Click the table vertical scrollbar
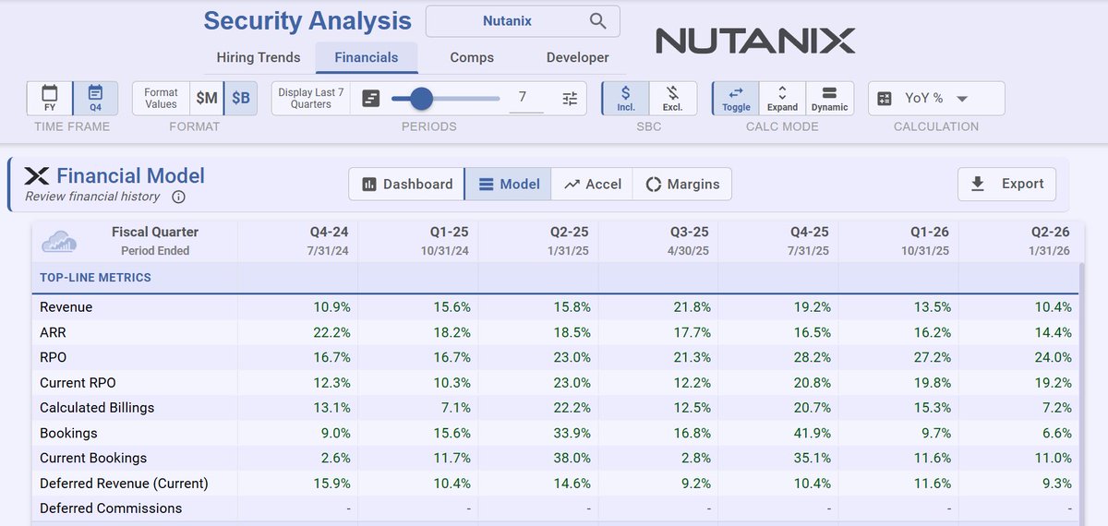1108x526 pixels. (x=1081, y=392)
